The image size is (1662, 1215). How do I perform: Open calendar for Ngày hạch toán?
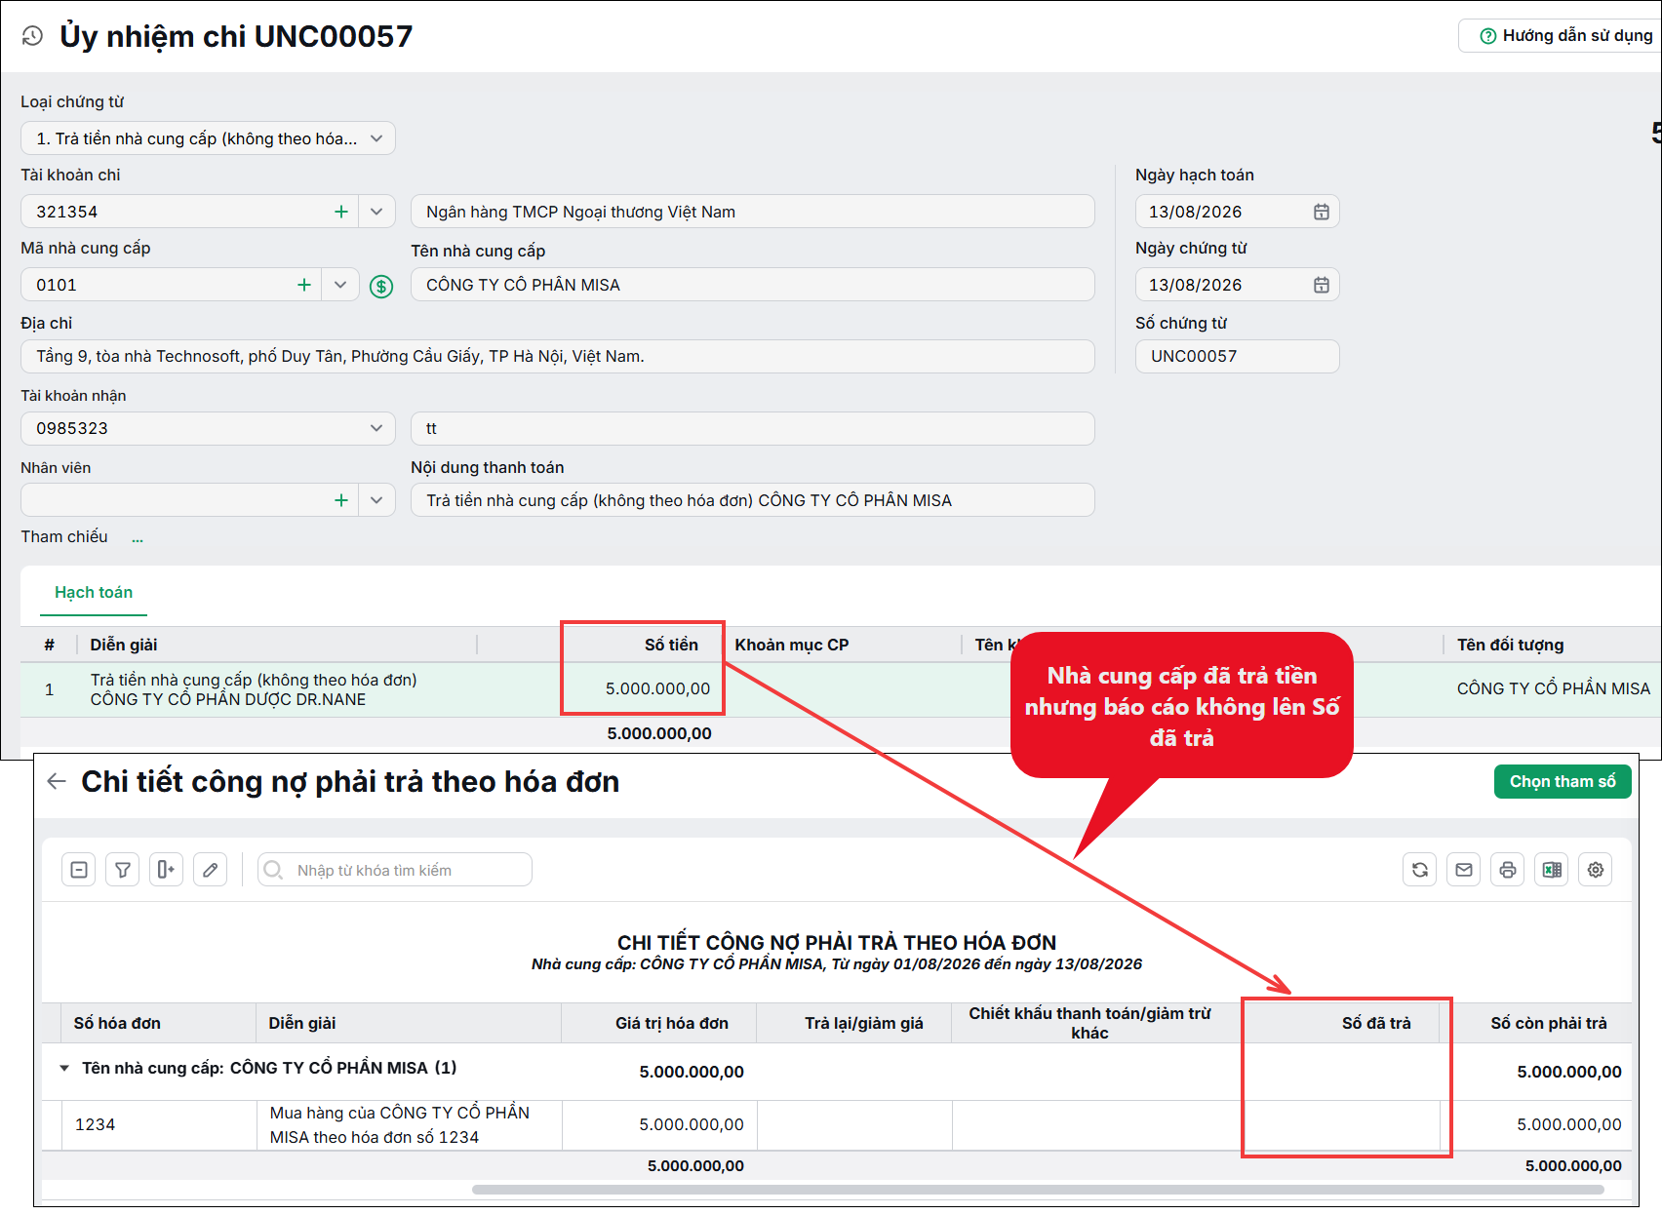(x=1321, y=212)
